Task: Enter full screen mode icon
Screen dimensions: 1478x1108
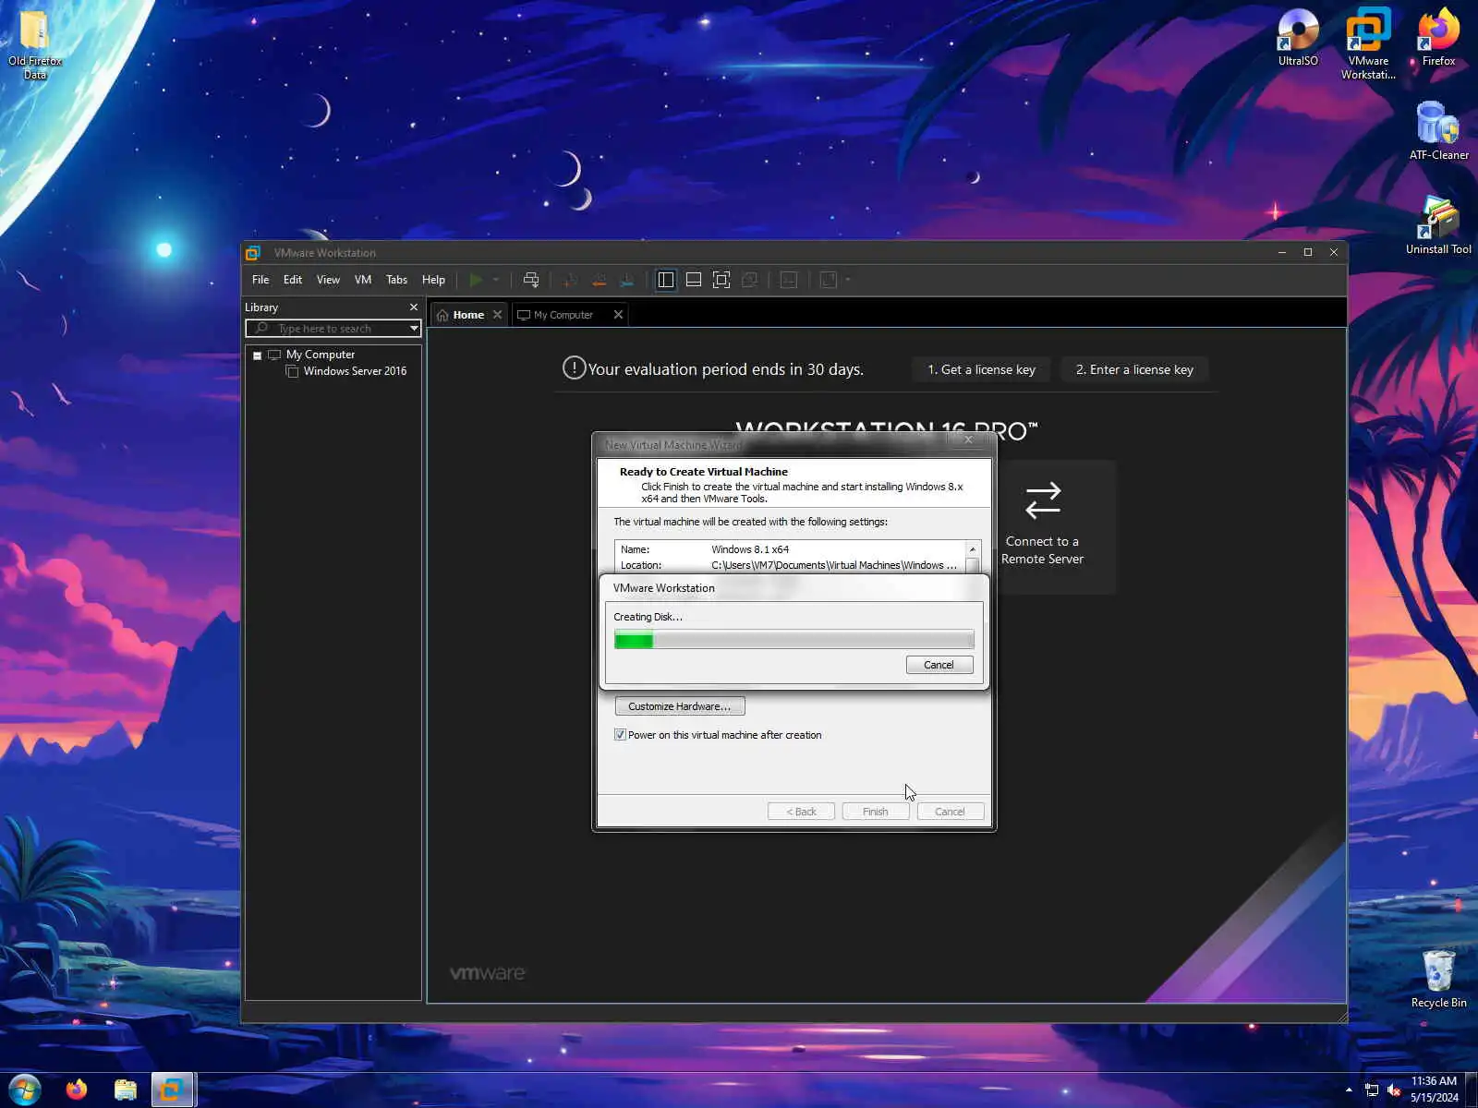Action: coord(721,280)
